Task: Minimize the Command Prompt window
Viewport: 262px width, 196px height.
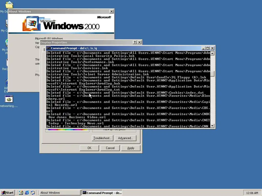Action: (x=203, y=48)
